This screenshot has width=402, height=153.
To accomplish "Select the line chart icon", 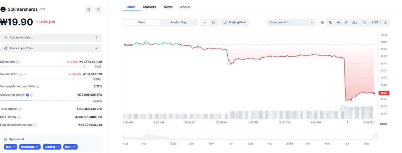I will pyautogui.click(x=205, y=23).
